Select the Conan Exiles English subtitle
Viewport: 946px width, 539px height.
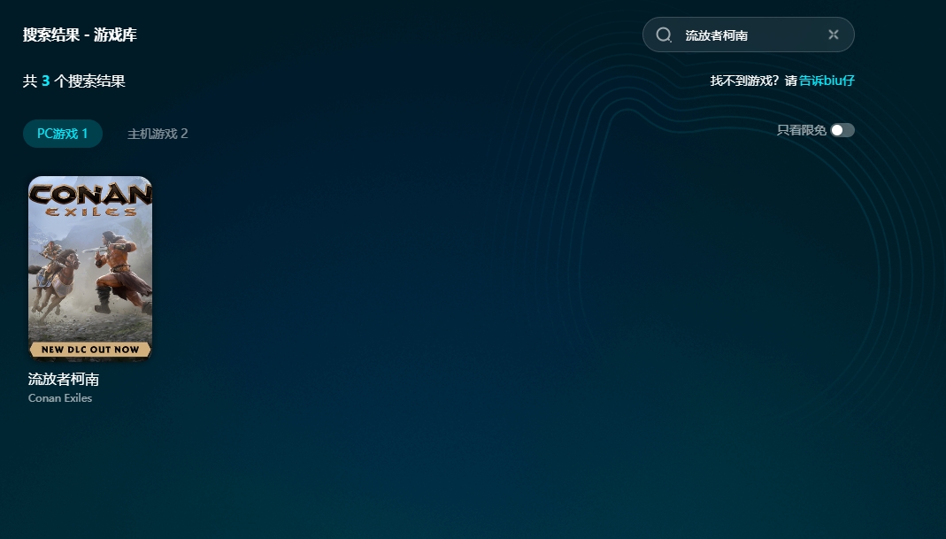(x=60, y=398)
